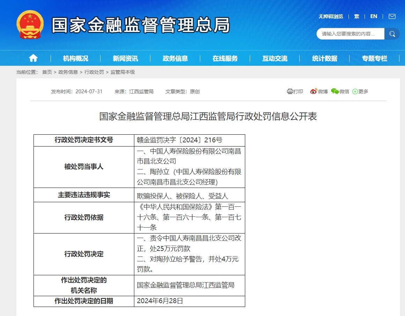Click date cell 2024年6月28日
The image size is (405, 316).
pyautogui.click(x=189, y=301)
